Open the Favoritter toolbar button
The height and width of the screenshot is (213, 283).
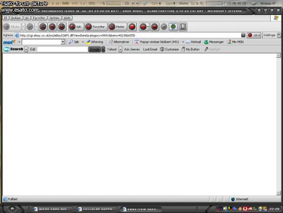[96, 27]
